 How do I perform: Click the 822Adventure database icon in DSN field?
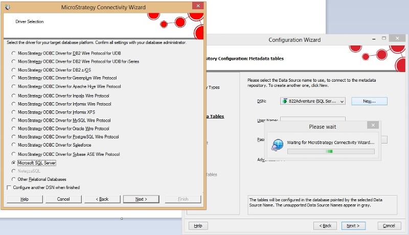[285, 101]
